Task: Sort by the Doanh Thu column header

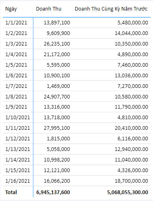Action: tap(48, 9)
